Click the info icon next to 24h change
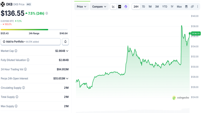The height and width of the screenshot is (113, 201). tap(47, 13)
